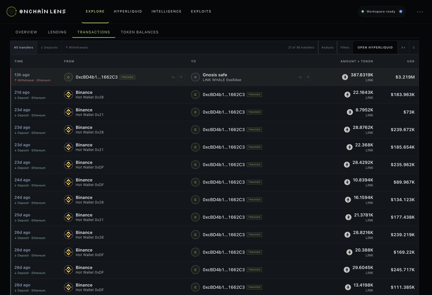Click token icon next to 13.4198K LINK
The height and width of the screenshot is (295, 432).
click(348, 287)
